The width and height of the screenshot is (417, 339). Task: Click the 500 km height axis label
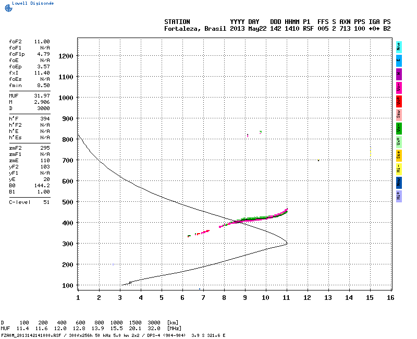(x=68, y=202)
